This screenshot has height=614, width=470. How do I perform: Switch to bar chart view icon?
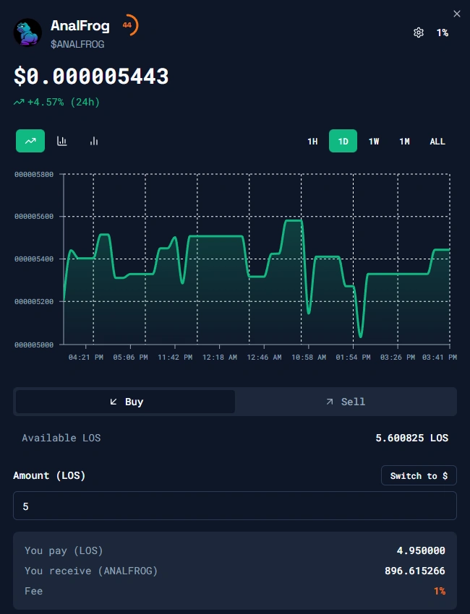pos(94,141)
